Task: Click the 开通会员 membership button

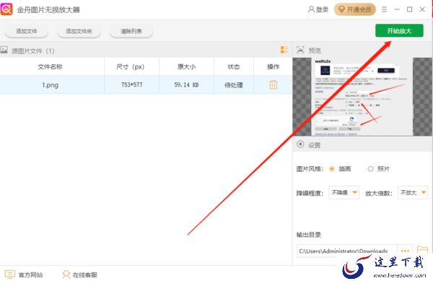Action: (x=354, y=9)
